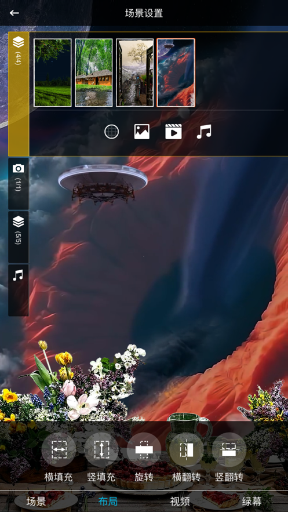Add a video background via clapperboard icon
288x512 pixels.
[173, 132]
